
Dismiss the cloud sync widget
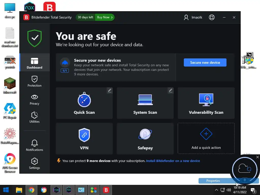(x=257, y=157)
